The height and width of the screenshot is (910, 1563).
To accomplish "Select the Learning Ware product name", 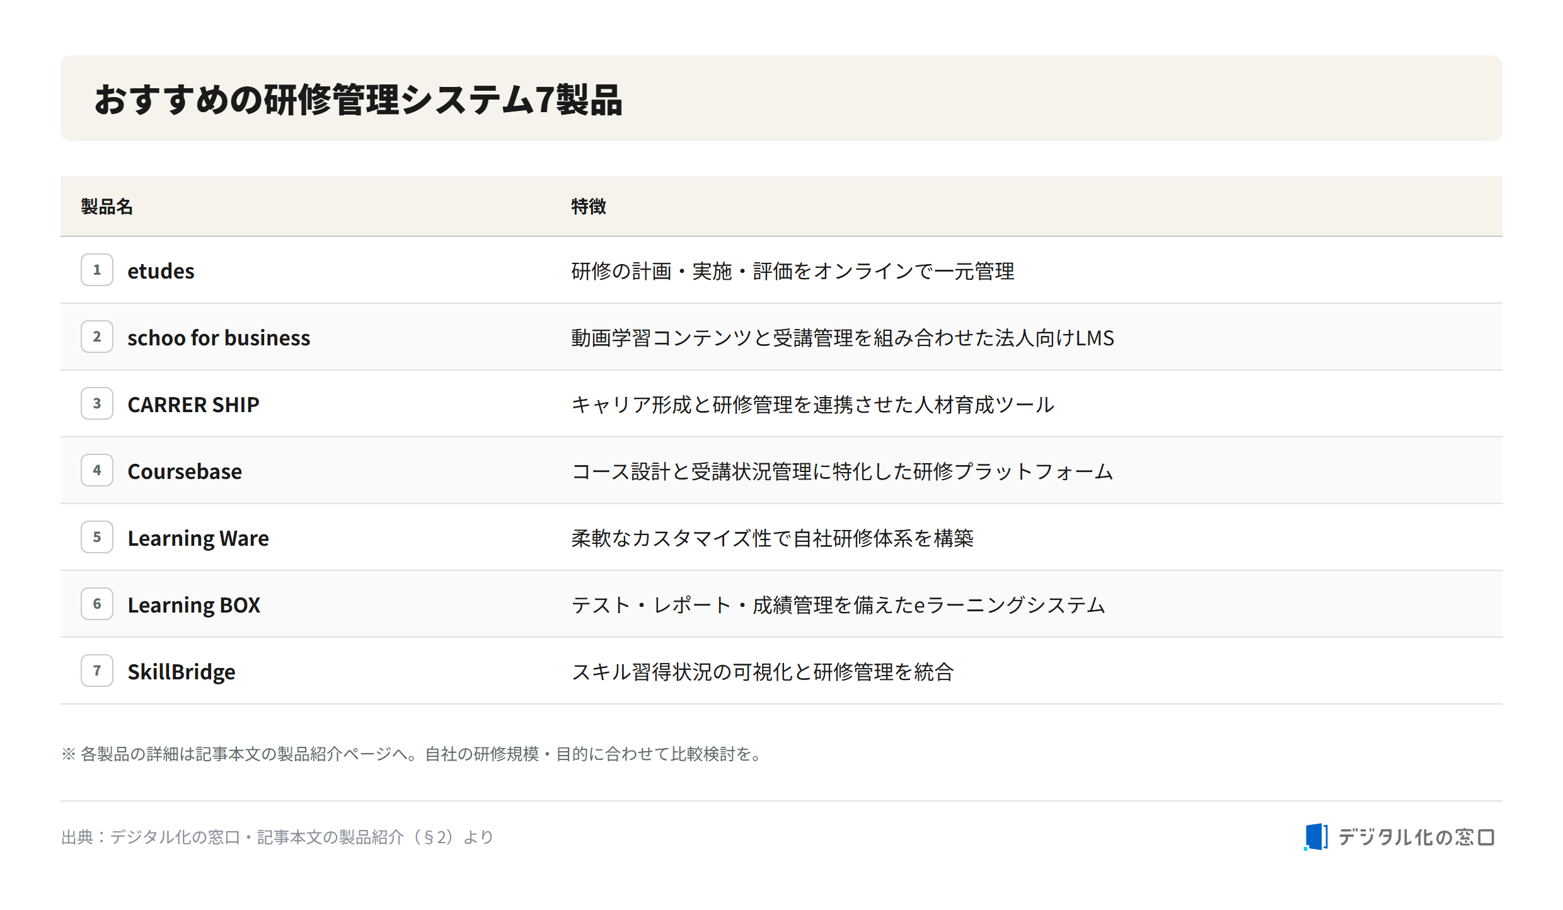I will 198,538.
